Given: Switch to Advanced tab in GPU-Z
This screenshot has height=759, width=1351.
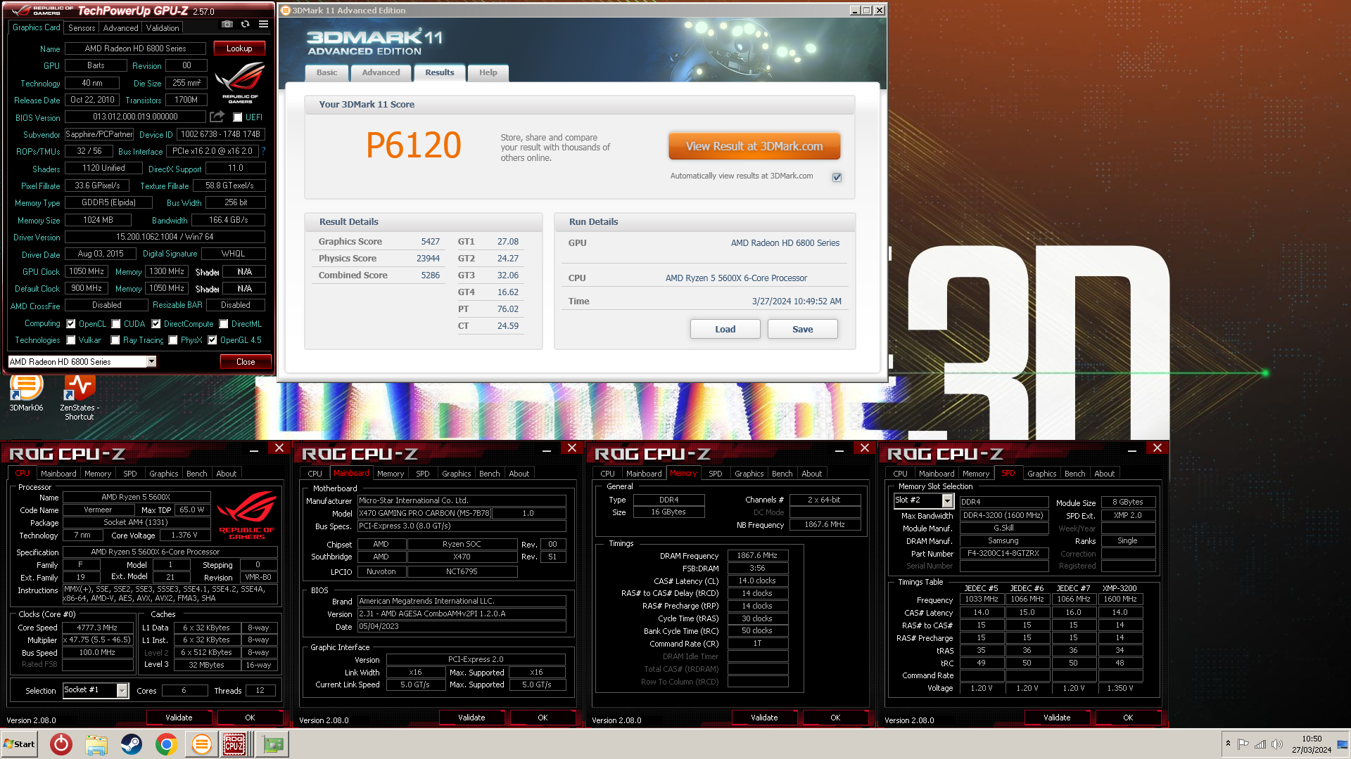Looking at the screenshot, I should (x=120, y=28).
